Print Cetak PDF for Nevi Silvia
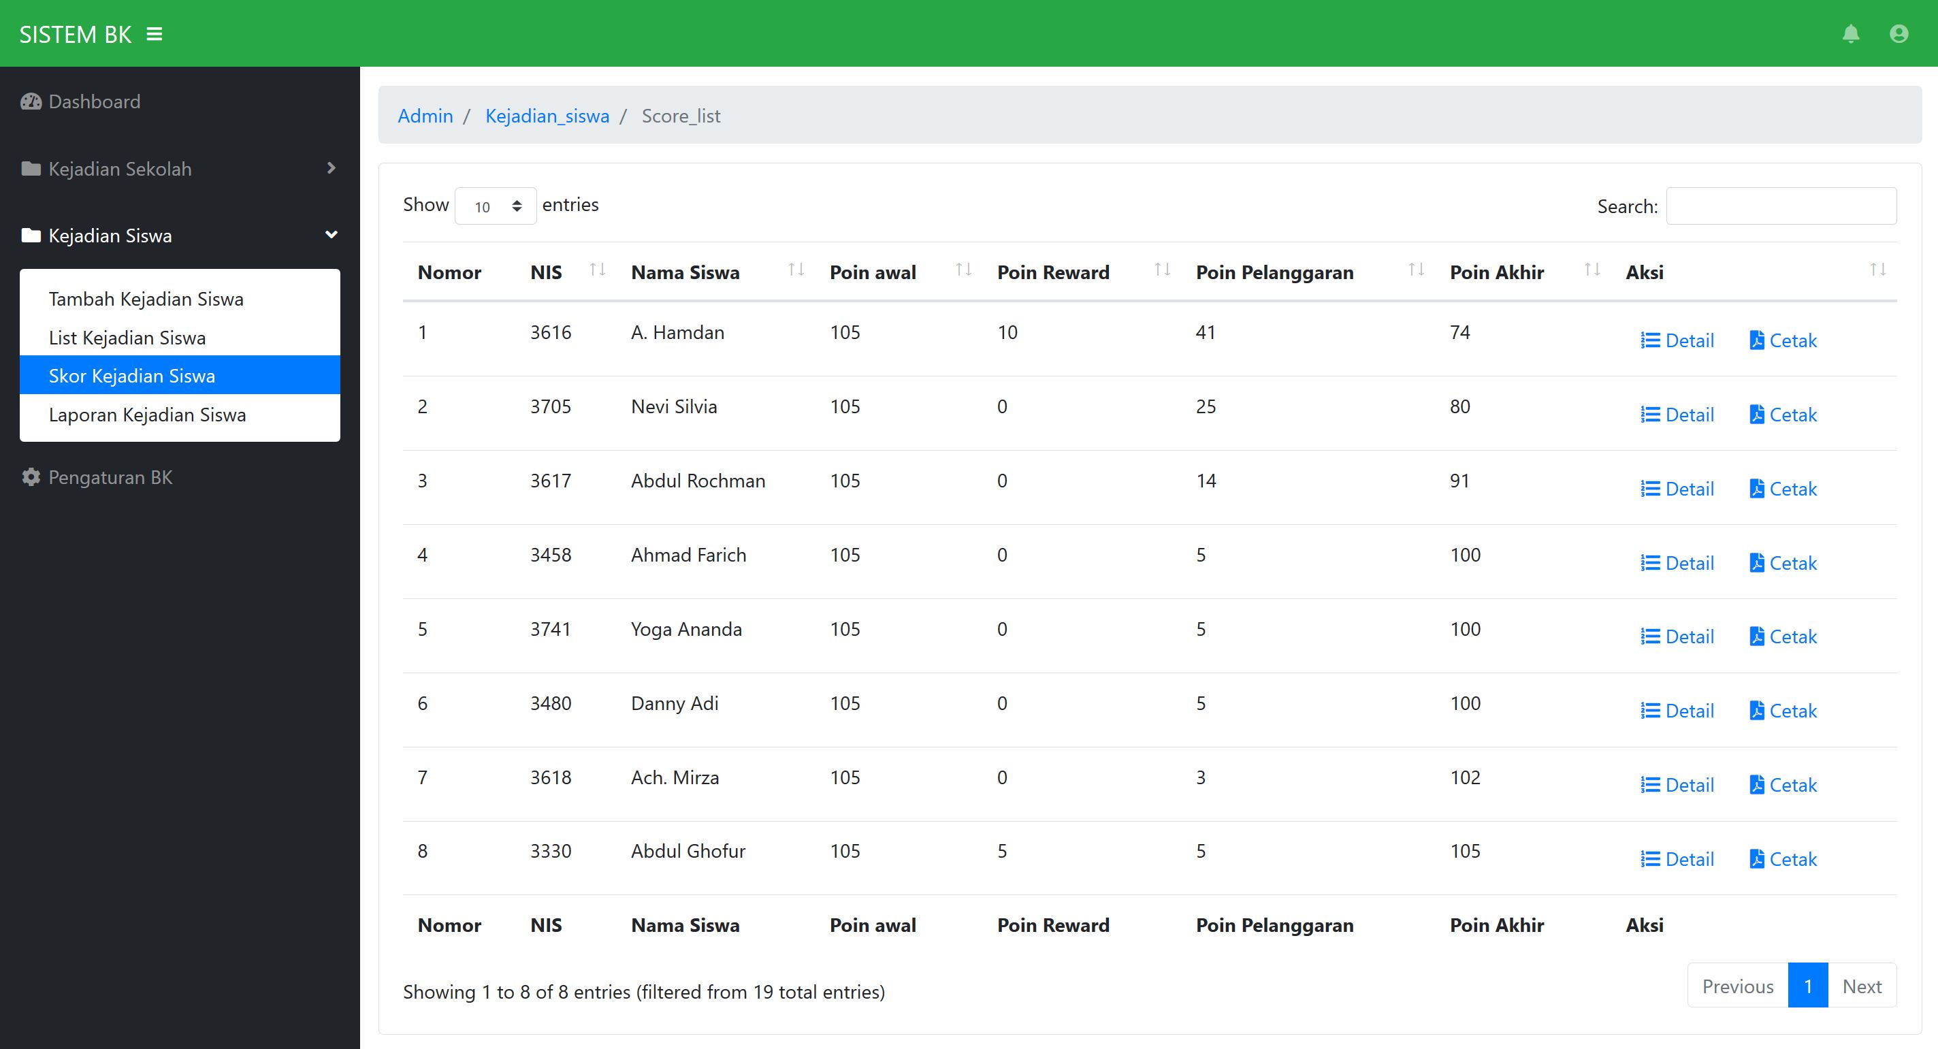 (1783, 415)
